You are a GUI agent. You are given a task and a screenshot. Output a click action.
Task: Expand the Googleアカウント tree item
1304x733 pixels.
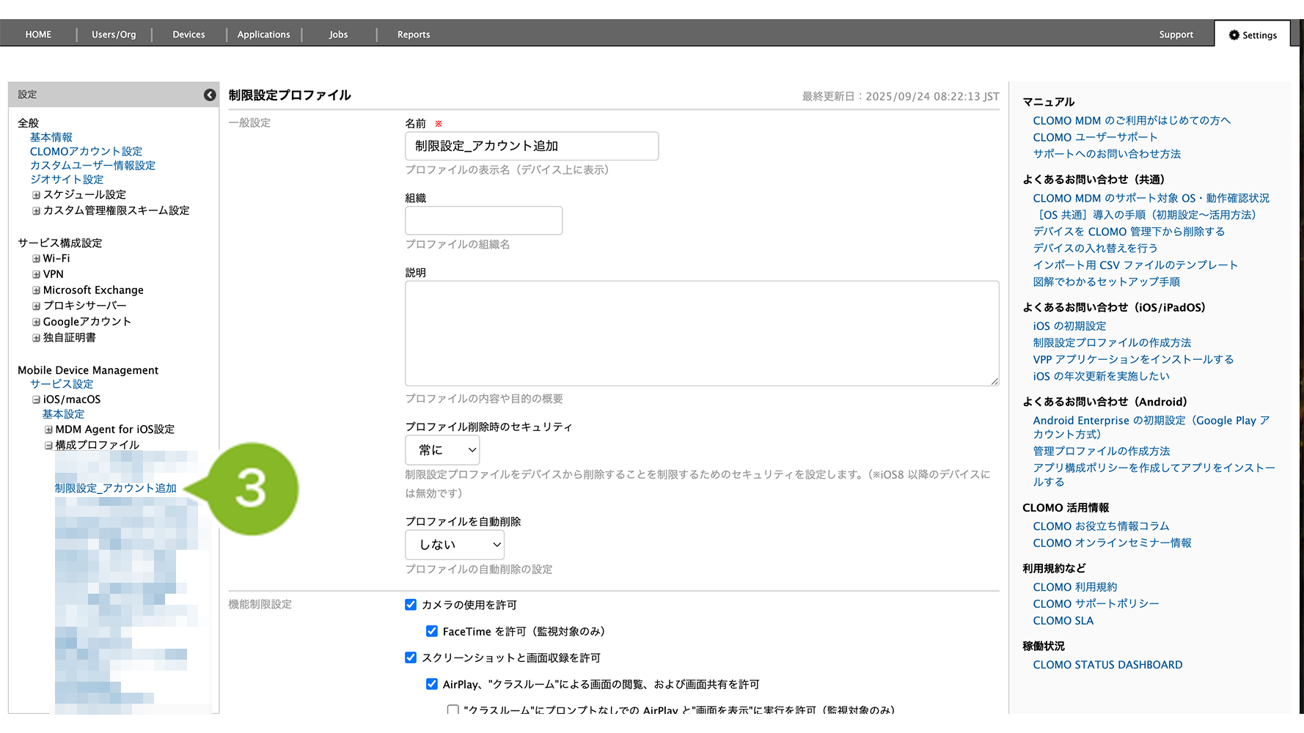(x=36, y=322)
